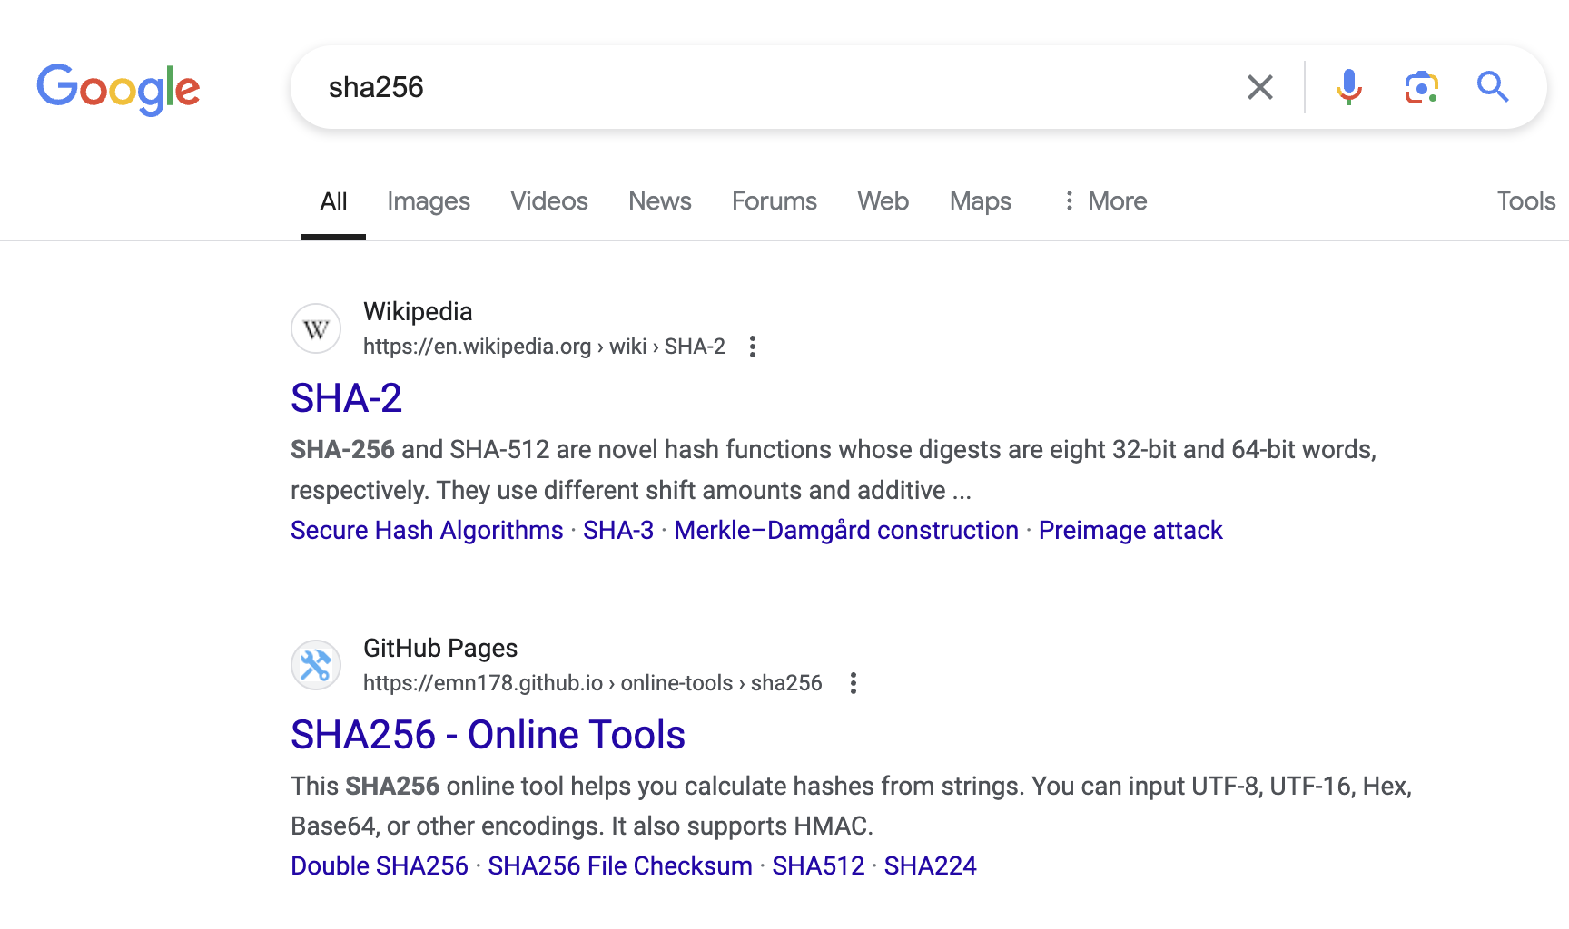Click the GitHub Pages tools favicon

pos(316,665)
